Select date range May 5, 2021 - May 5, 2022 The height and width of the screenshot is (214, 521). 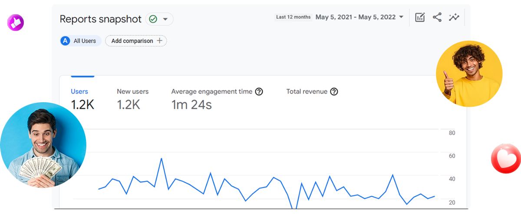point(356,17)
